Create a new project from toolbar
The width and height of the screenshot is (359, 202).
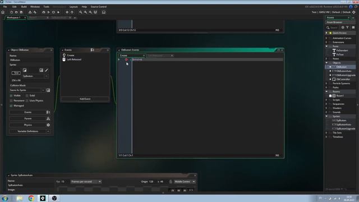(x=11, y=12)
